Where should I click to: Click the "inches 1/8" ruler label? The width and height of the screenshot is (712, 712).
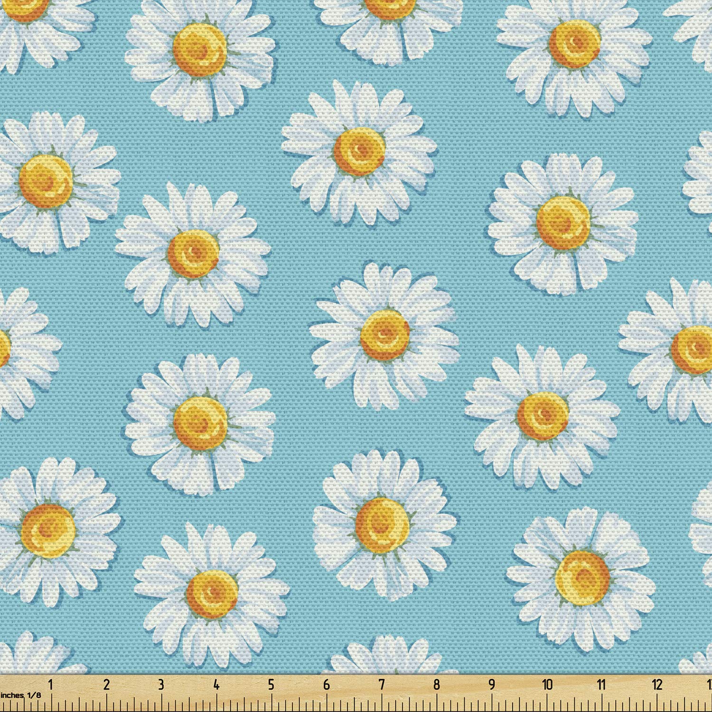click(20, 695)
